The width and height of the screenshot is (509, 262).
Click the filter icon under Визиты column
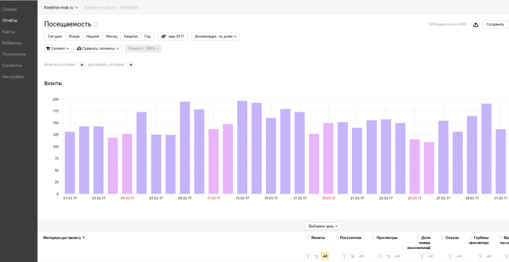(308, 256)
